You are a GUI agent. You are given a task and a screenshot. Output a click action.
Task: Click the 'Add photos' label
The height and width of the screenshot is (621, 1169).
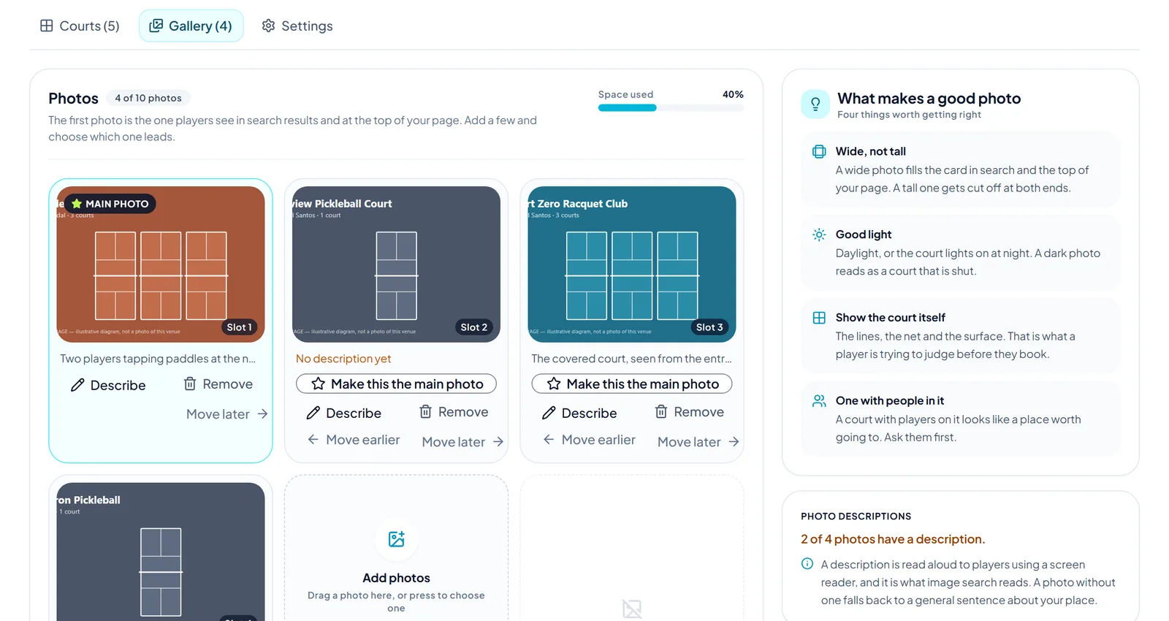[x=396, y=578]
